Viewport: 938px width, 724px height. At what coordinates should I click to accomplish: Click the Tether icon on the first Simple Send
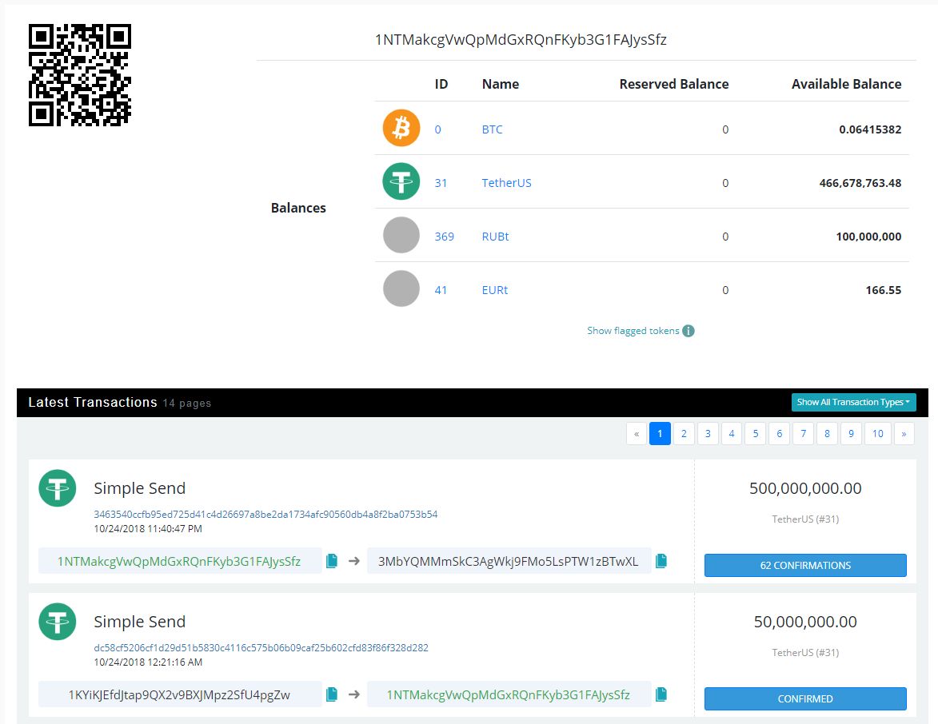[57, 488]
